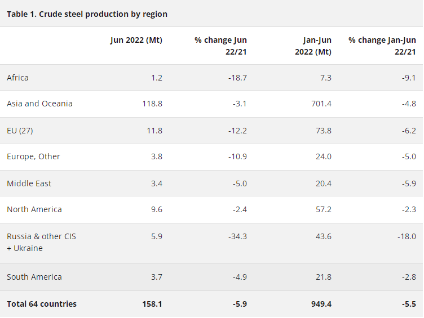The height and width of the screenshot is (318, 424).
Task: Select the 'North America' row label
Action: point(34,209)
